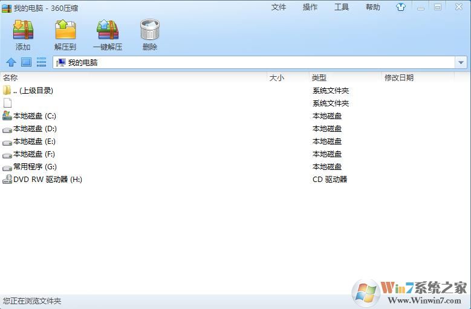Open the 操作 (Operations) menu
The width and height of the screenshot is (471, 309).
(x=310, y=7)
